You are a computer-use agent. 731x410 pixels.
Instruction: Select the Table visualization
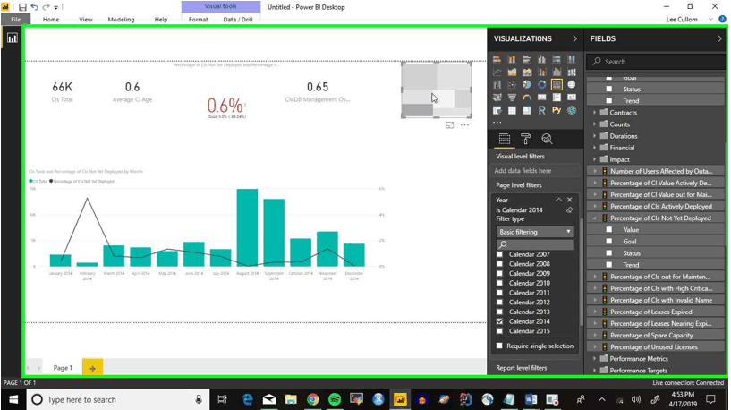coord(512,110)
